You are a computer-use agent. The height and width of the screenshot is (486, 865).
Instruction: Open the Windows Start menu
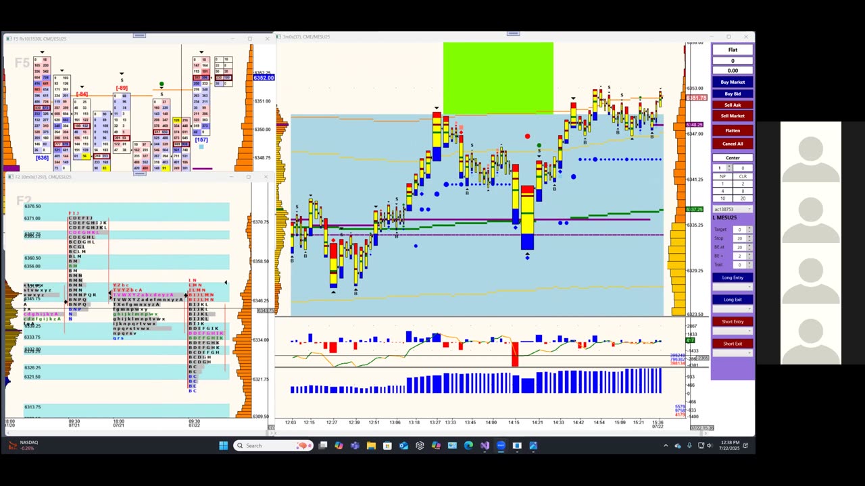click(x=224, y=446)
